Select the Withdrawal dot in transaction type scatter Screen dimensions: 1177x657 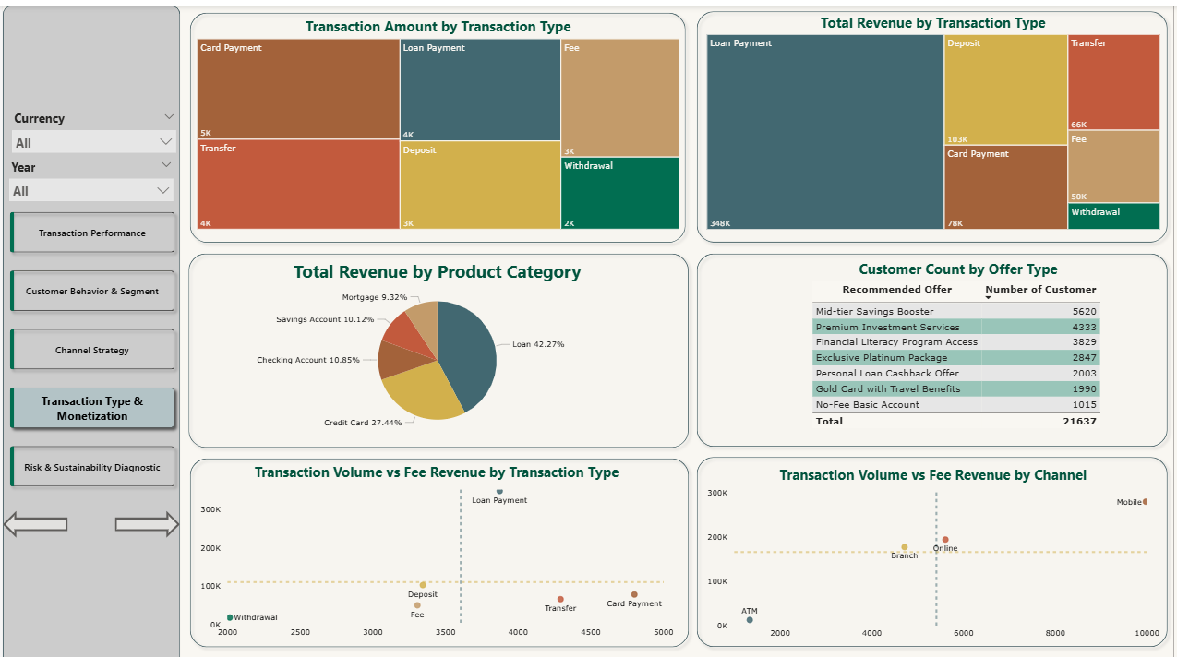[230, 617]
